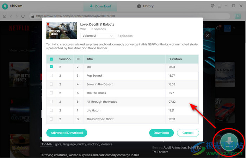Click the Netflix notification bell icon
Screen dimensions: 247x159
pos(218,27)
